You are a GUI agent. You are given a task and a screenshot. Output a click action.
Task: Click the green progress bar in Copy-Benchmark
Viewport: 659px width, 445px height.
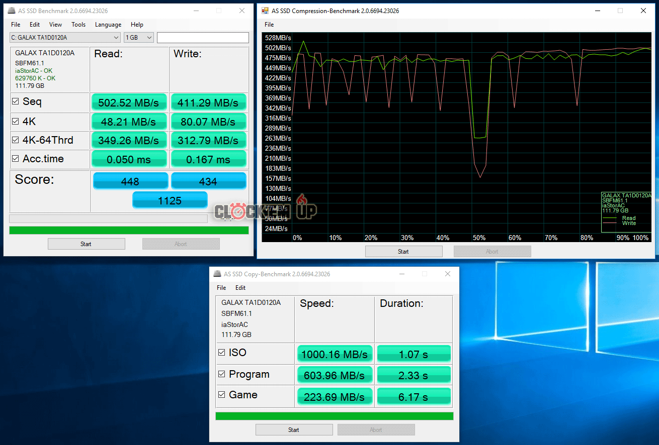point(334,416)
